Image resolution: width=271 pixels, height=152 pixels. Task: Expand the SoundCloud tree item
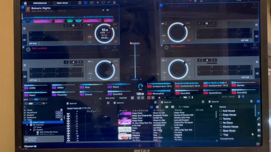point(25,113)
